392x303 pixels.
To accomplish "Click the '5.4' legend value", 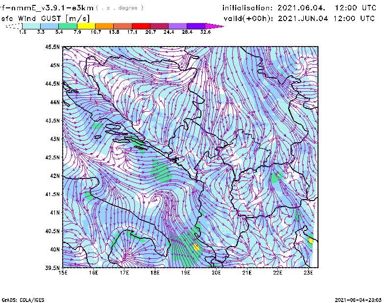I will point(59,32).
